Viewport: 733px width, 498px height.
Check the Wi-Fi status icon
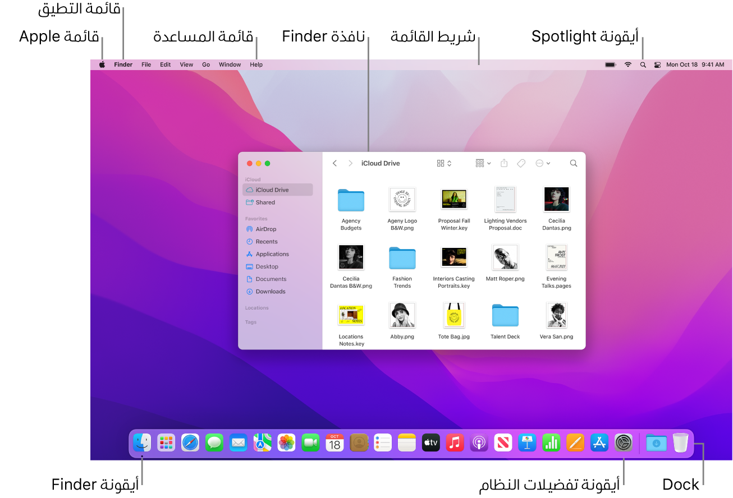[627, 64]
